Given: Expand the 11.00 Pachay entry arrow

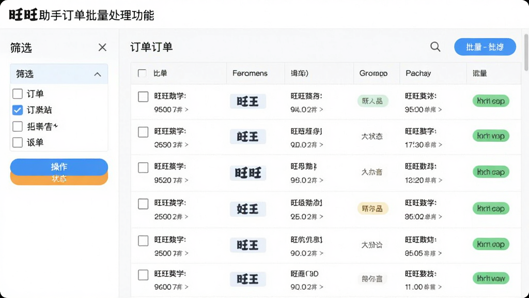Looking at the screenshot, I should (440, 287).
